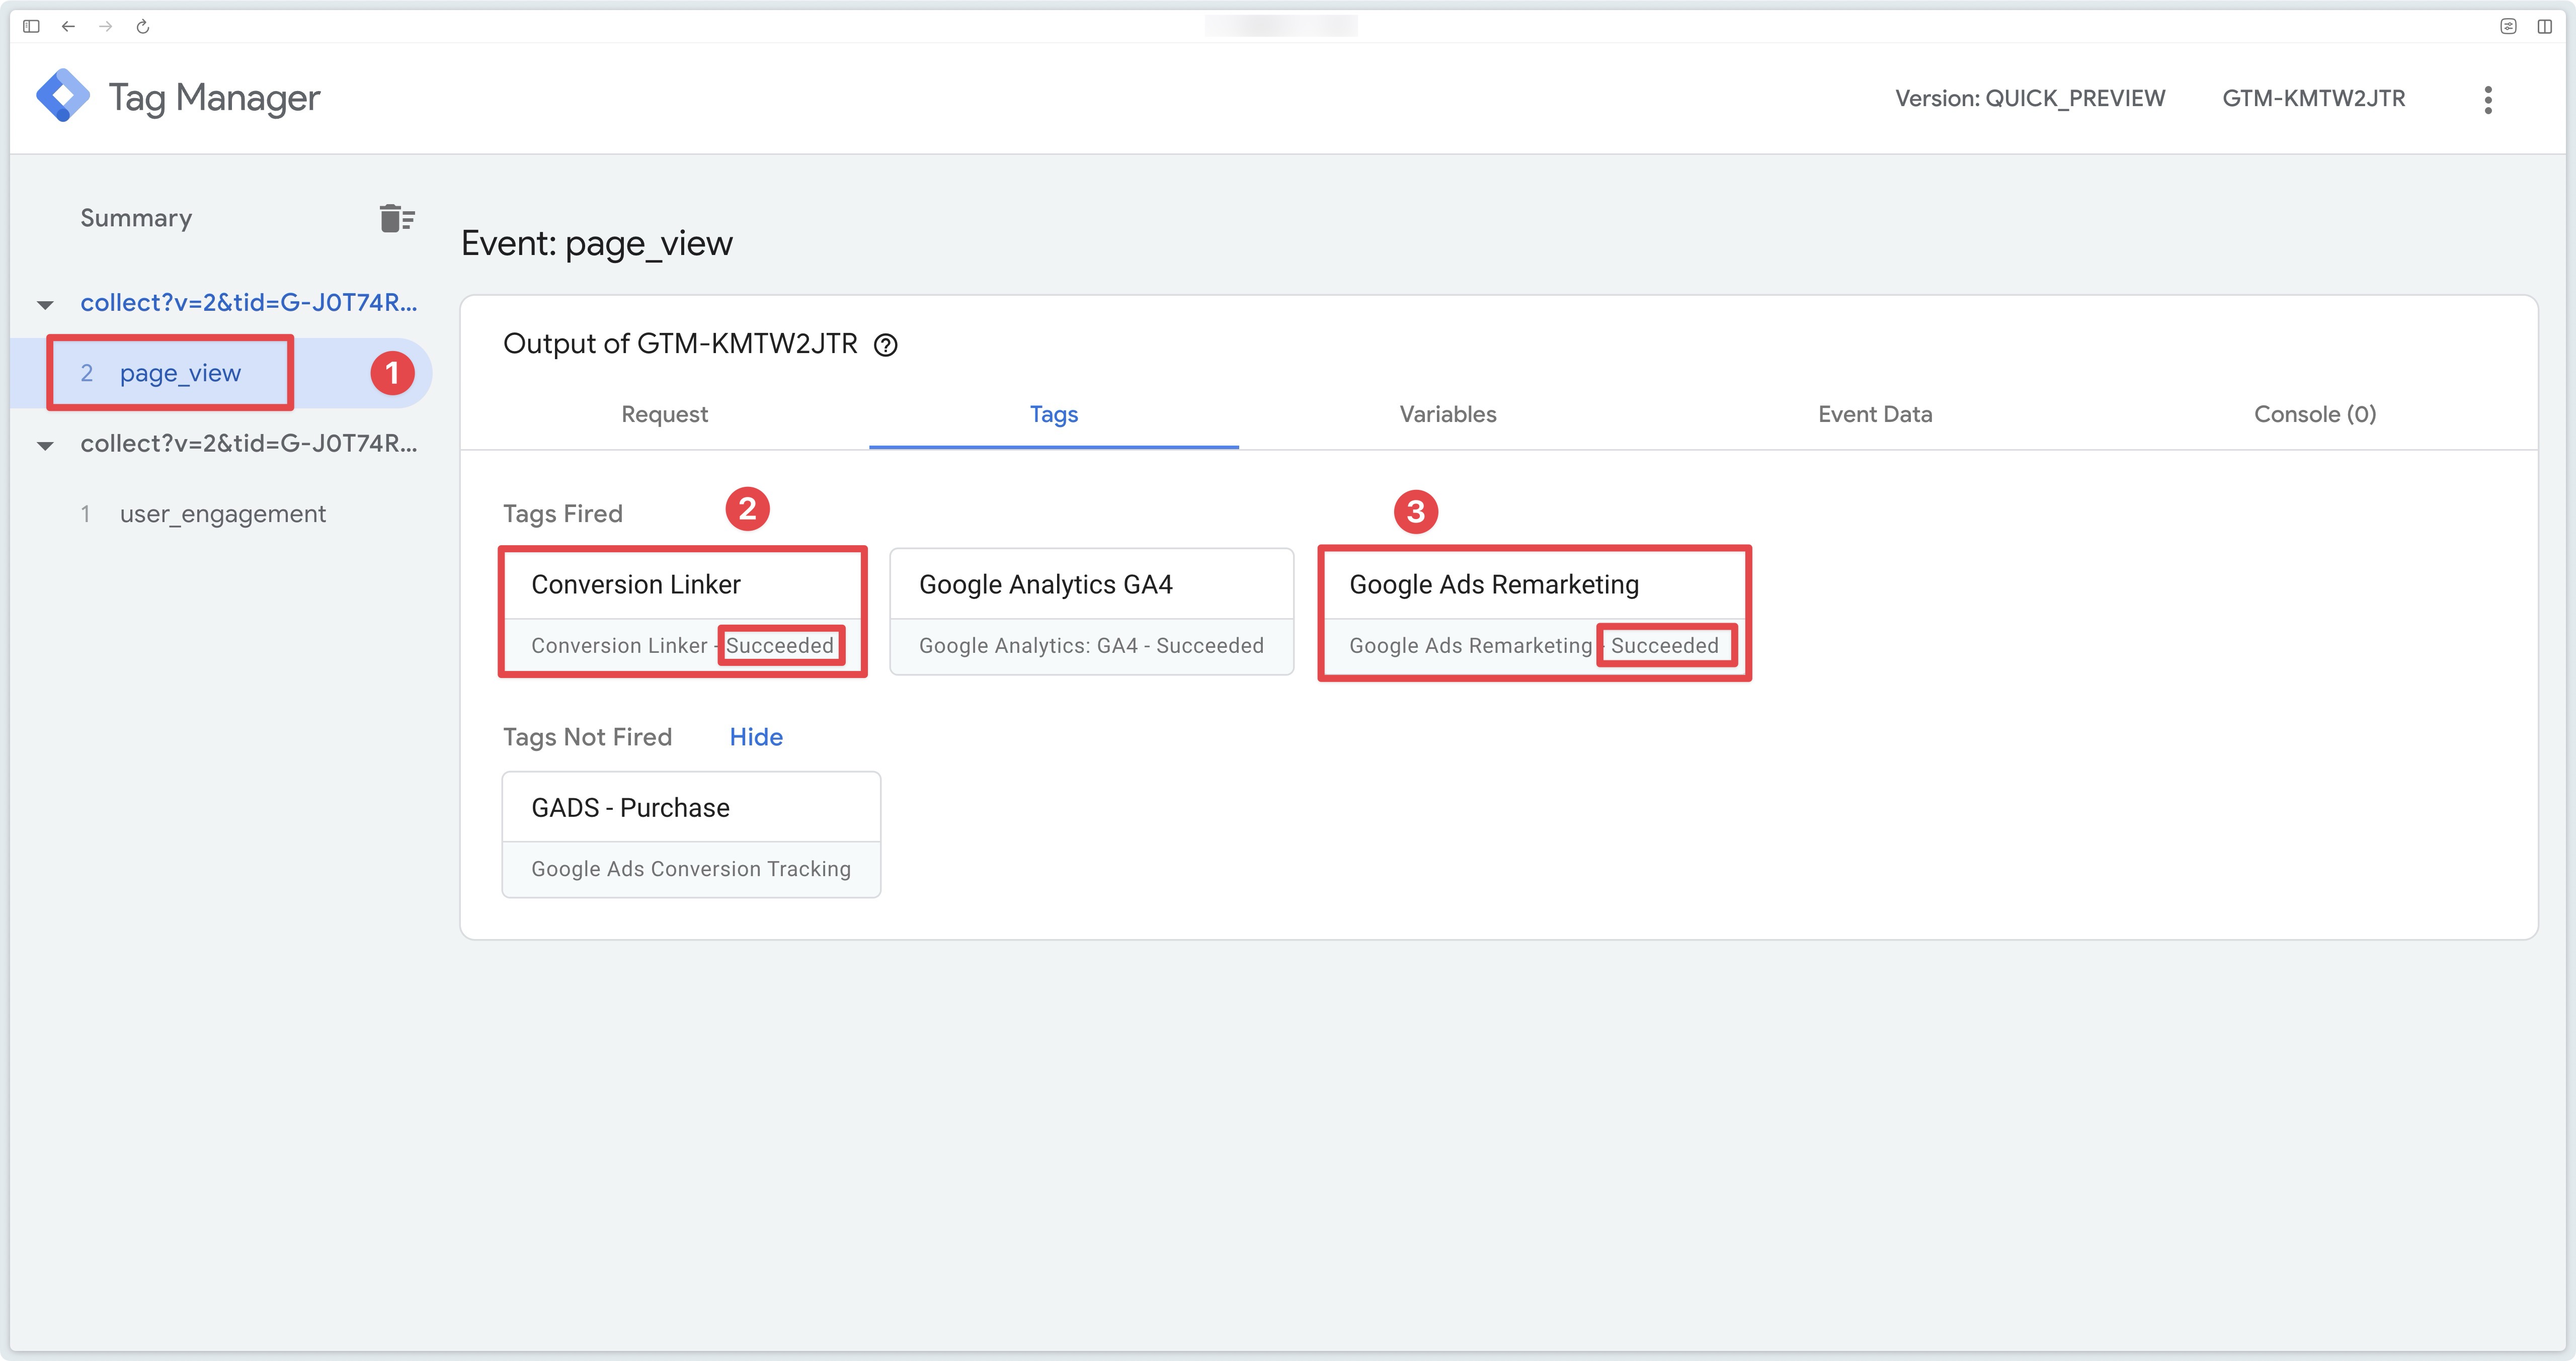The image size is (2576, 1361).
Task: Open the Google Analytics GA4 tag card
Action: (1091, 612)
